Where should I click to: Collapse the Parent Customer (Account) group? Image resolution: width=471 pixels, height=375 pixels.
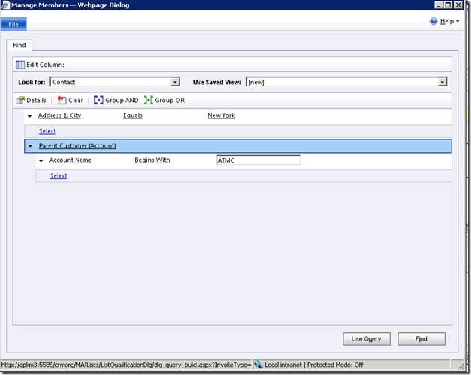[30, 146]
